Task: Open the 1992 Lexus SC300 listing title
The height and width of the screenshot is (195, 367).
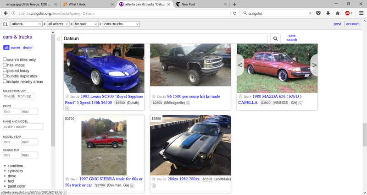Action: [x=104, y=99]
